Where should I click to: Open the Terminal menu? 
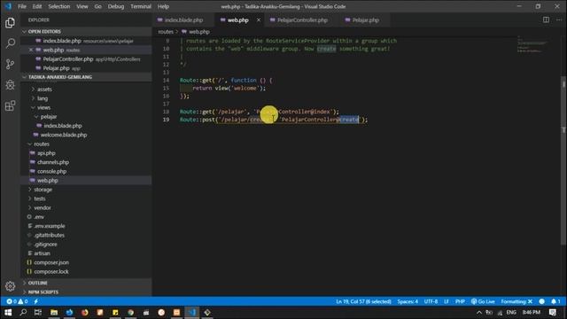point(141,6)
